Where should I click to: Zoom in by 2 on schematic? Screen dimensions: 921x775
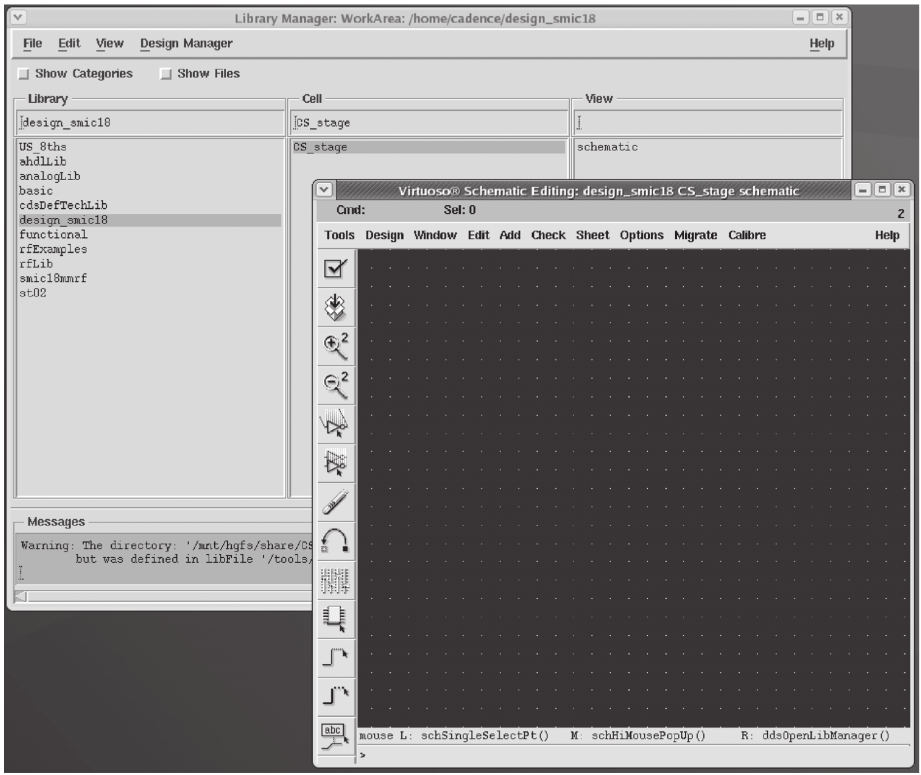(336, 346)
